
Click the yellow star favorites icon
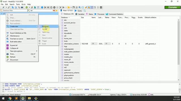(x=57, y=11)
